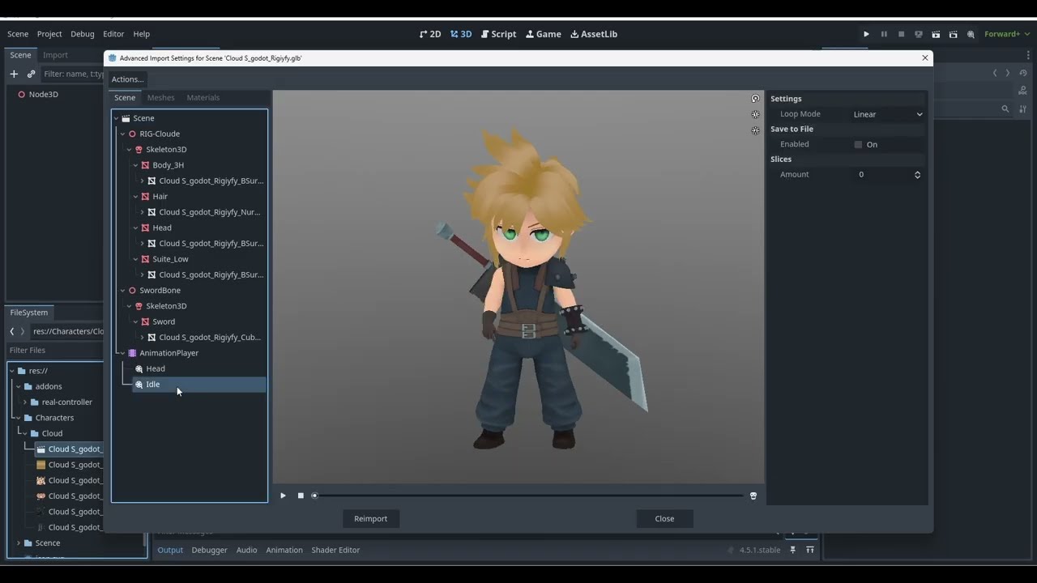The width and height of the screenshot is (1037, 583).
Task: Add a new node with plus icon
Action: (x=14, y=74)
